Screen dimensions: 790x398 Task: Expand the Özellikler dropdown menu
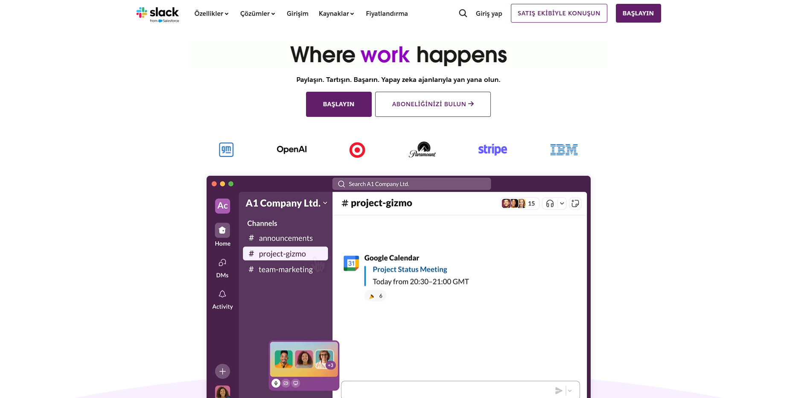click(x=211, y=13)
